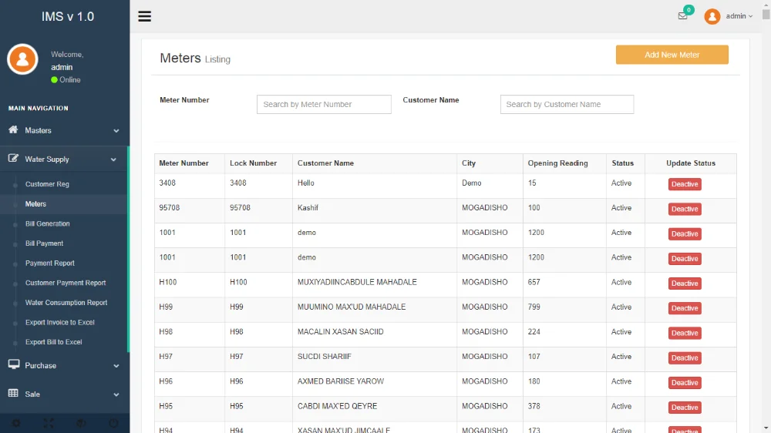Open Customer Reg sidebar link
Image resolution: width=771 pixels, height=433 pixels.
(47, 184)
